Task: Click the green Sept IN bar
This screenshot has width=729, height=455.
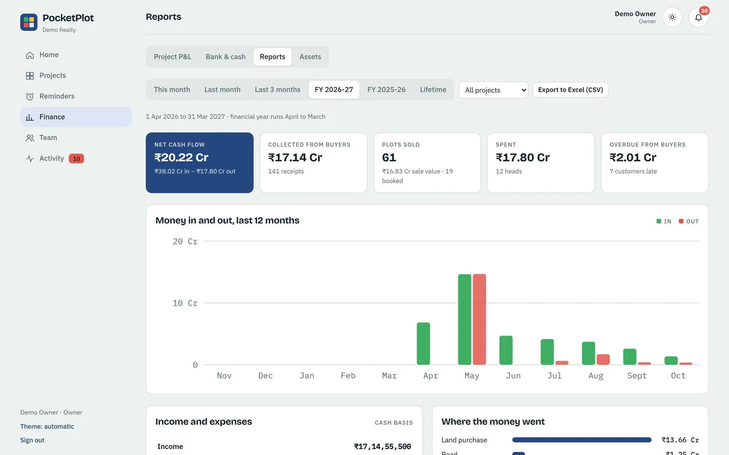Action: click(630, 357)
